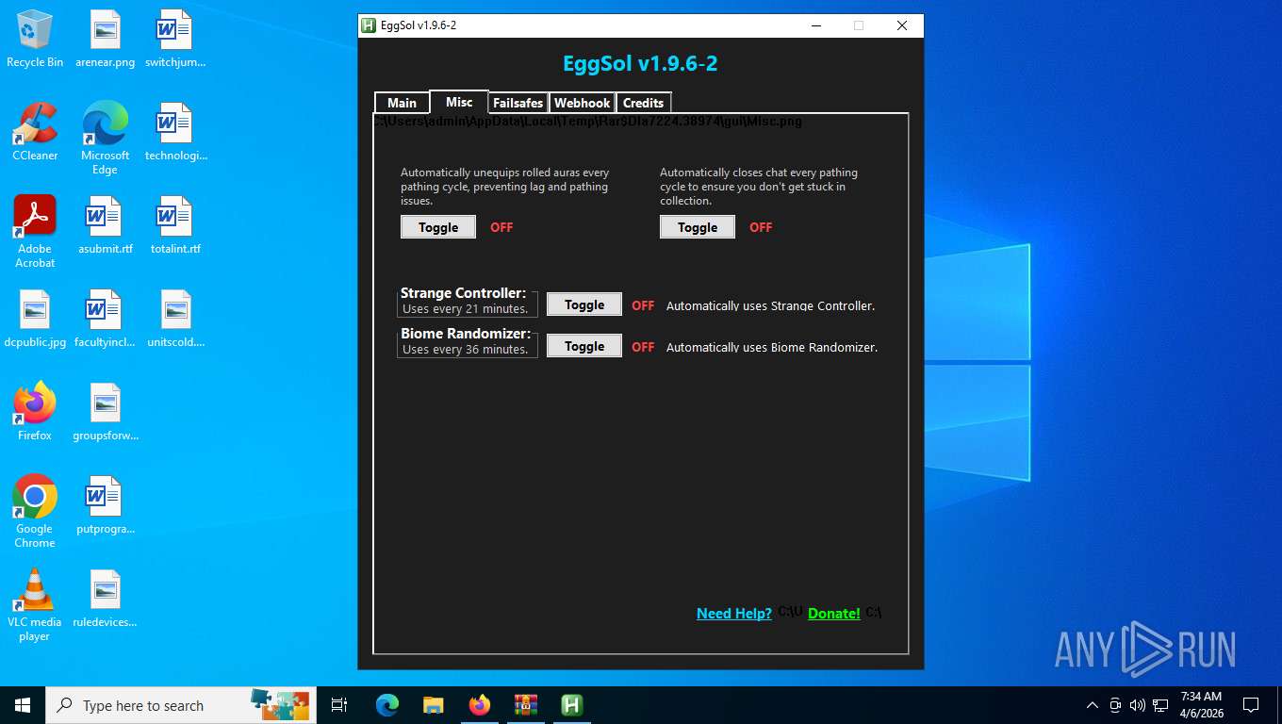Open the CCleaner desktop shortcut

pyautogui.click(x=35, y=132)
